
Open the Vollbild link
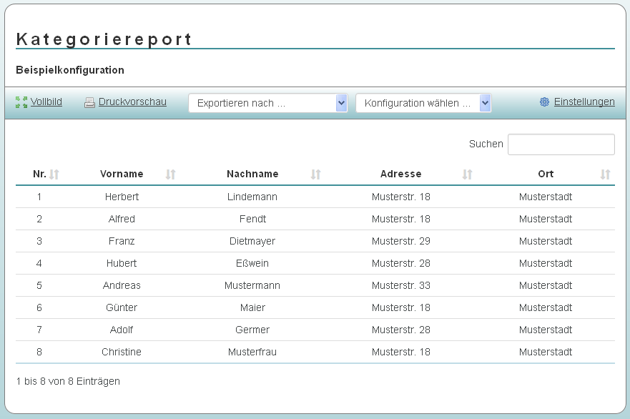(46, 102)
